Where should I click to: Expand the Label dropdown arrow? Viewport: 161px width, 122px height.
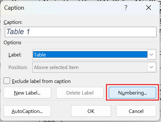coord(152,55)
